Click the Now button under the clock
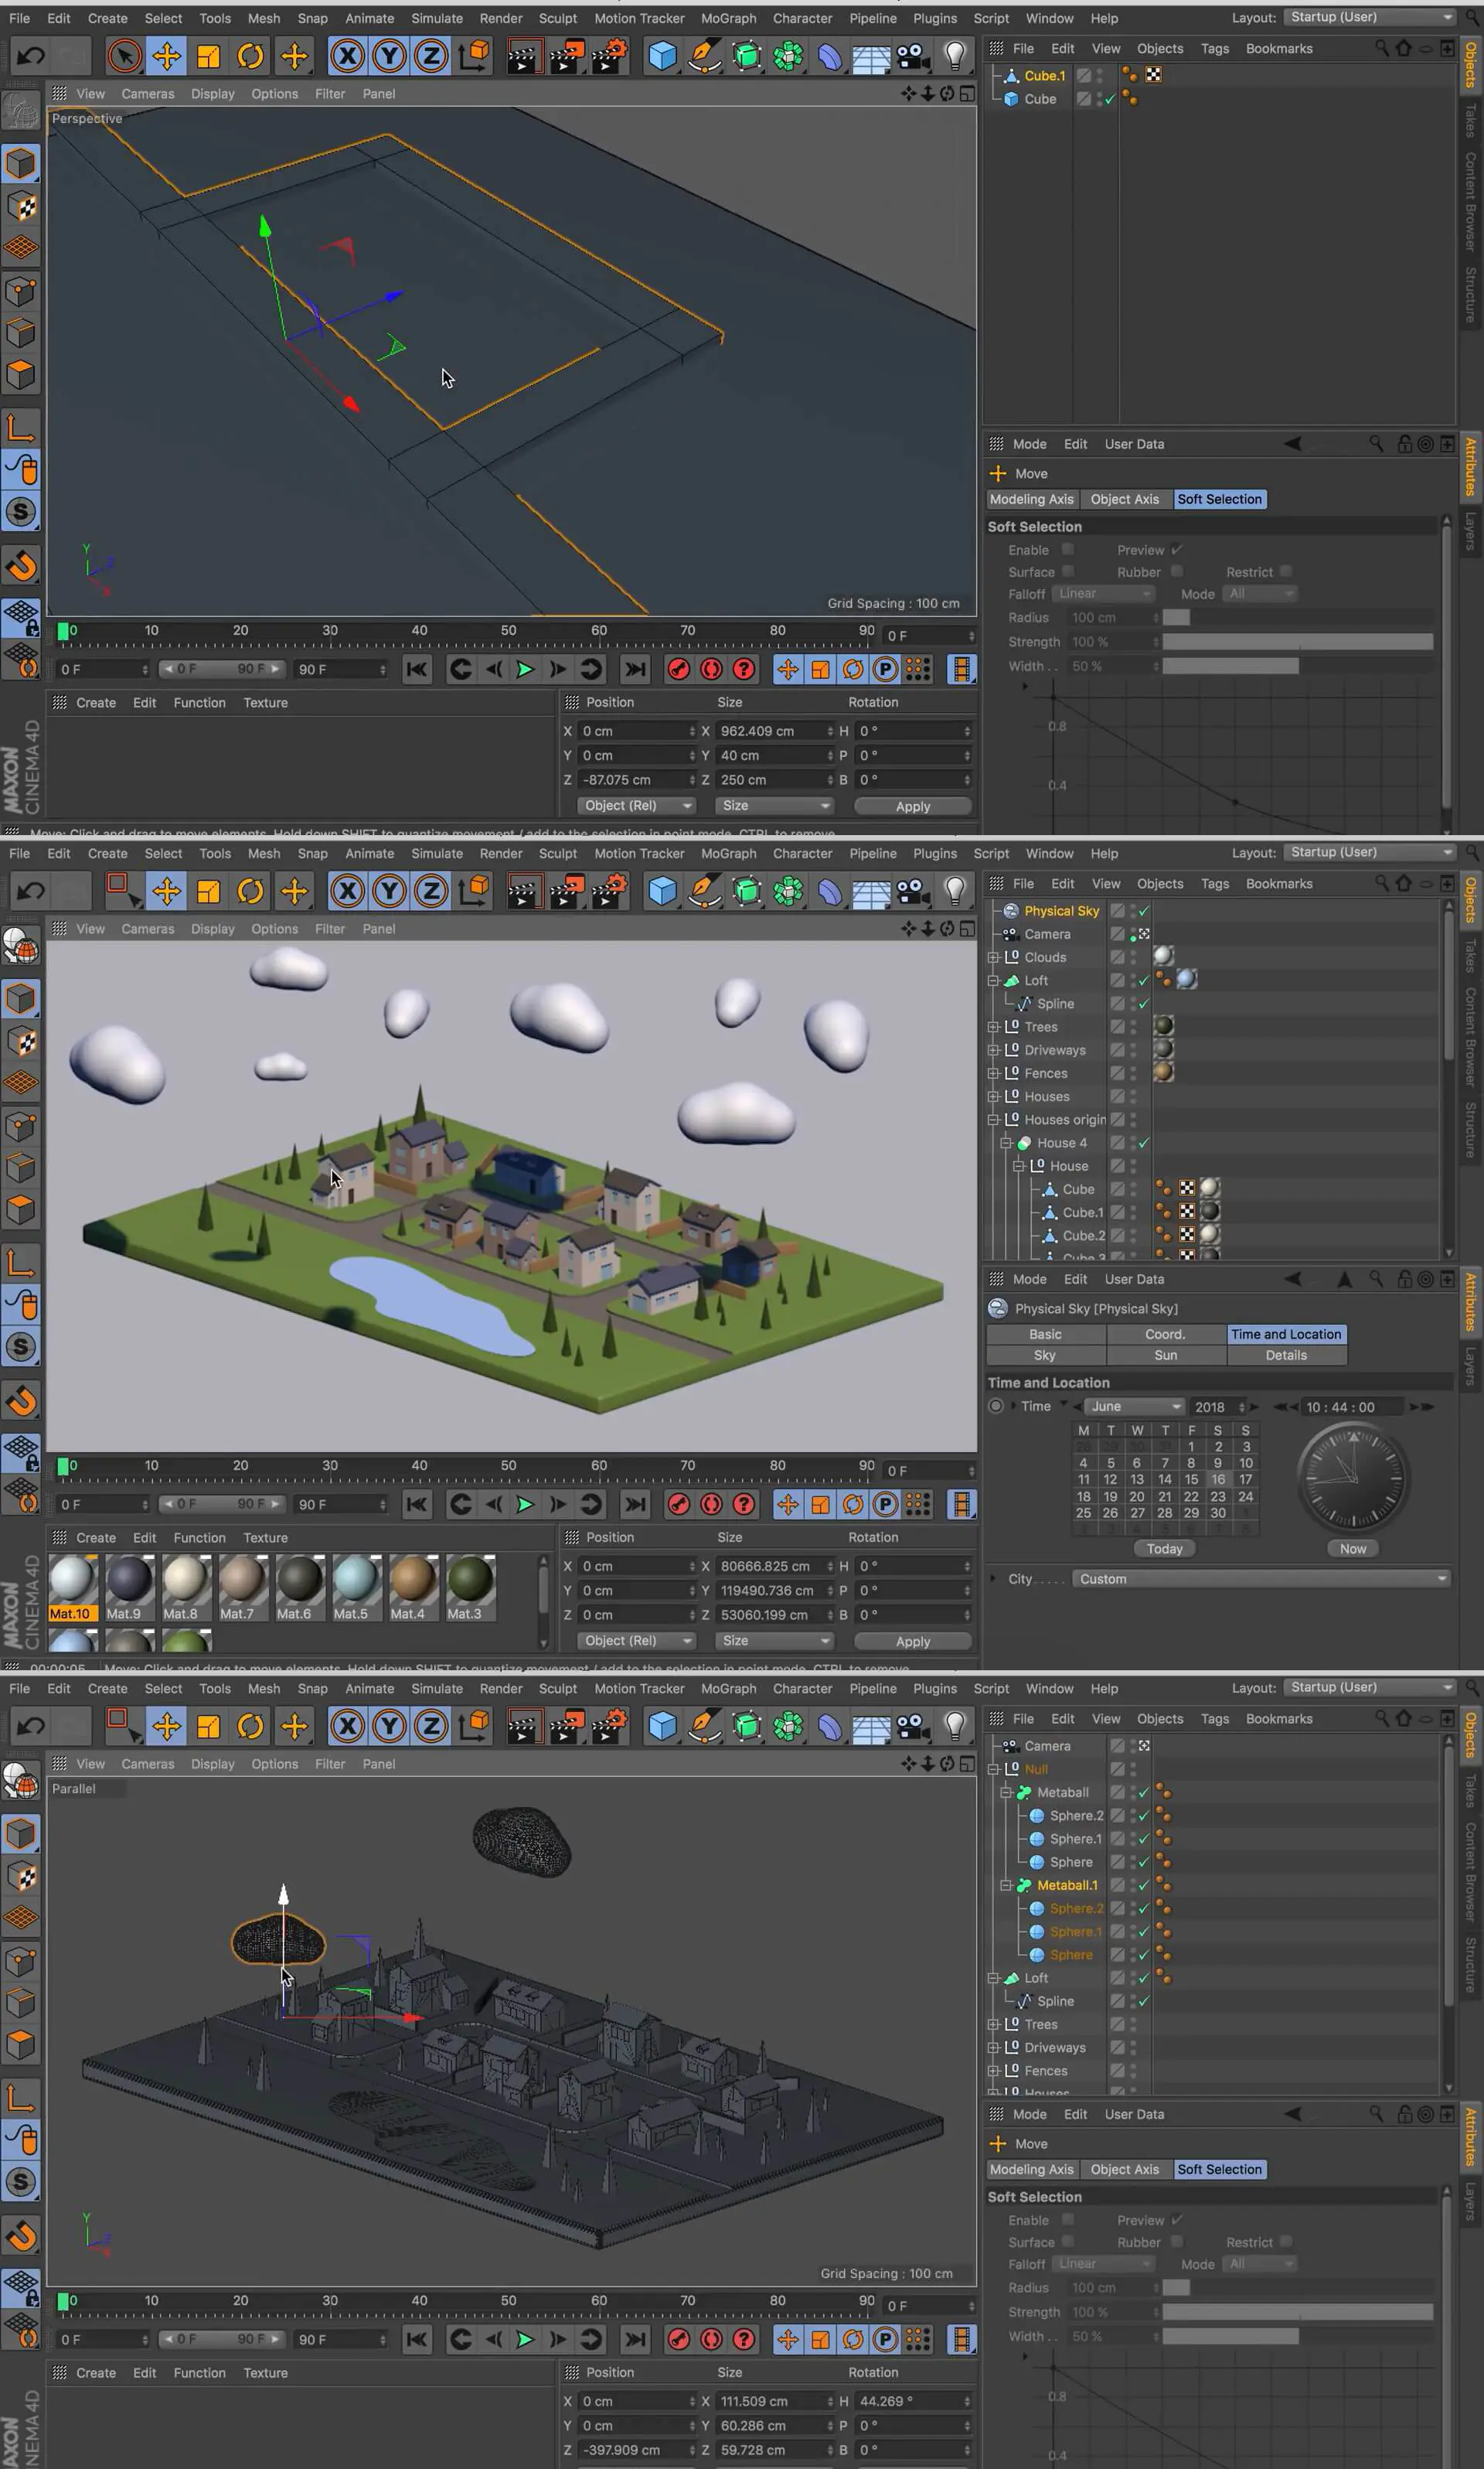The image size is (1484, 2469). click(1353, 1549)
